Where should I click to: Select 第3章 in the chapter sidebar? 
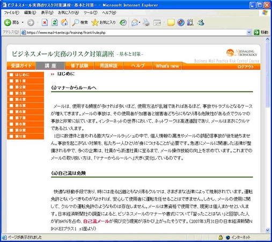[26, 93]
